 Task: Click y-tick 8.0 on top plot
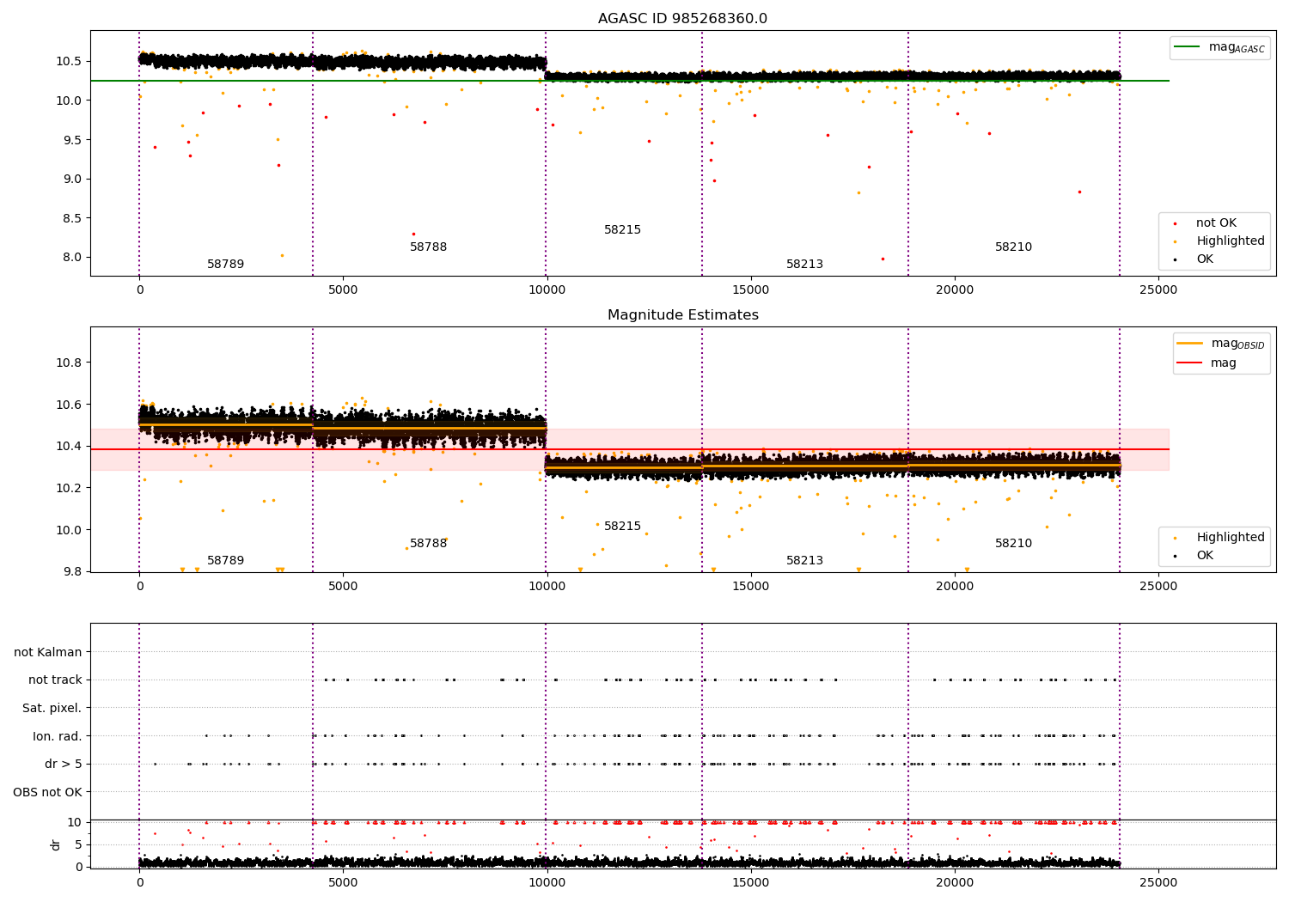(72, 257)
